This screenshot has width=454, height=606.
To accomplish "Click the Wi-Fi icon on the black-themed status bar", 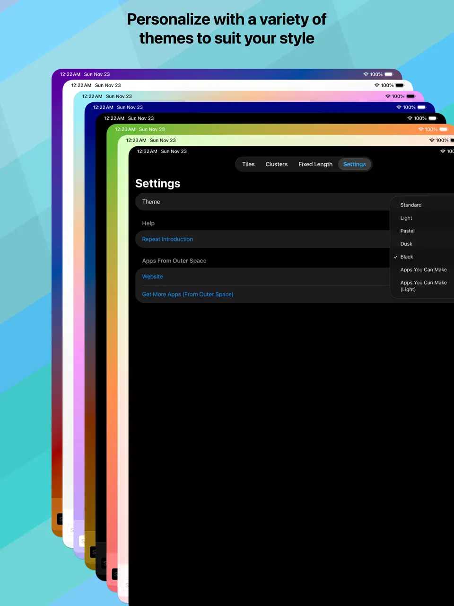I will pyautogui.click(x=410, y=118).
